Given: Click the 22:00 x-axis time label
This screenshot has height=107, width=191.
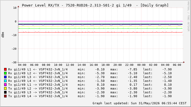Looking at the screenshot, I should click(x=129, y=65).
